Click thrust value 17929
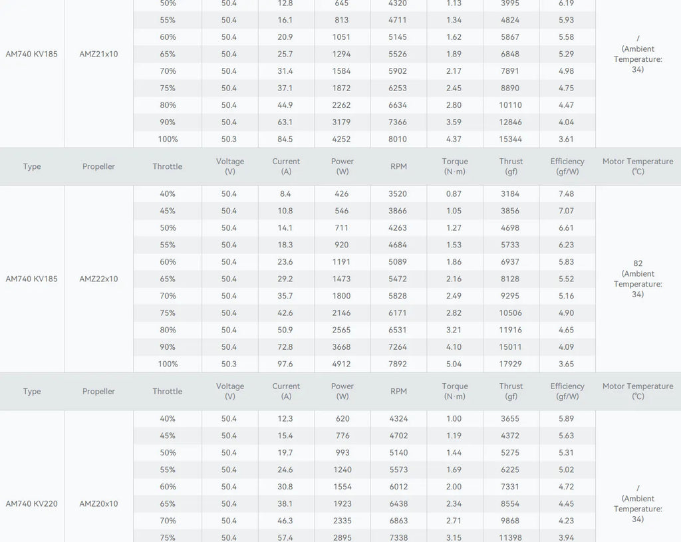The image size is (681, 542). pos(510,364)
